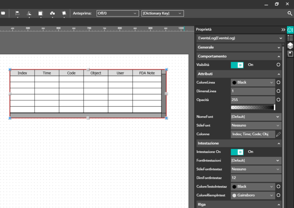
Task: Click the binding circle next to ColoreLinea
Action: point(278,82)
